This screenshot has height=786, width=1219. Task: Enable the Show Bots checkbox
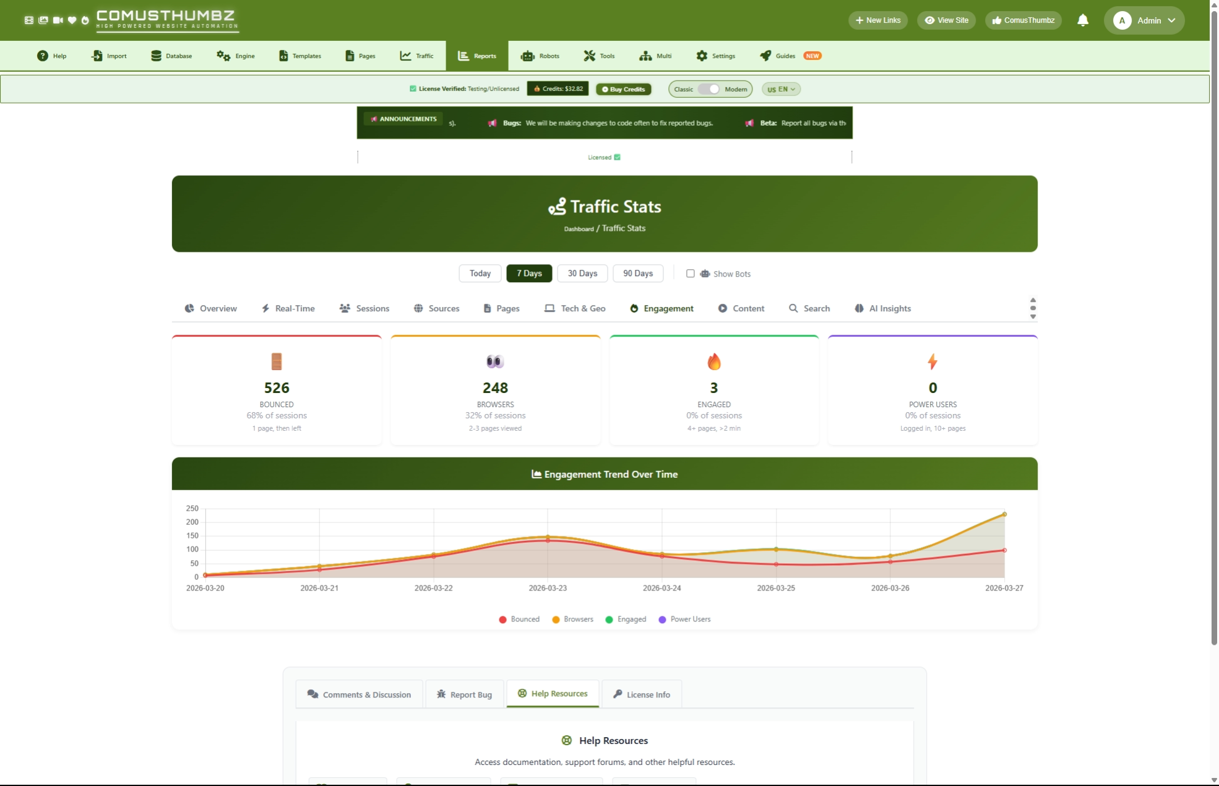point(691,274)
